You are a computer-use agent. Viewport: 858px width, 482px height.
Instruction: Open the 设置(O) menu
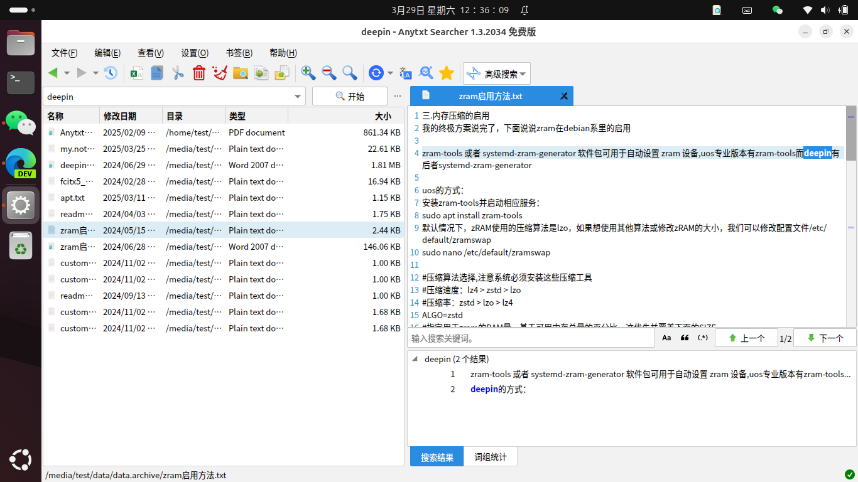point(195,53)
